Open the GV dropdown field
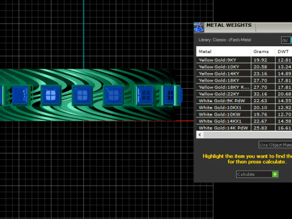292x219 pixels. (287, 40)
